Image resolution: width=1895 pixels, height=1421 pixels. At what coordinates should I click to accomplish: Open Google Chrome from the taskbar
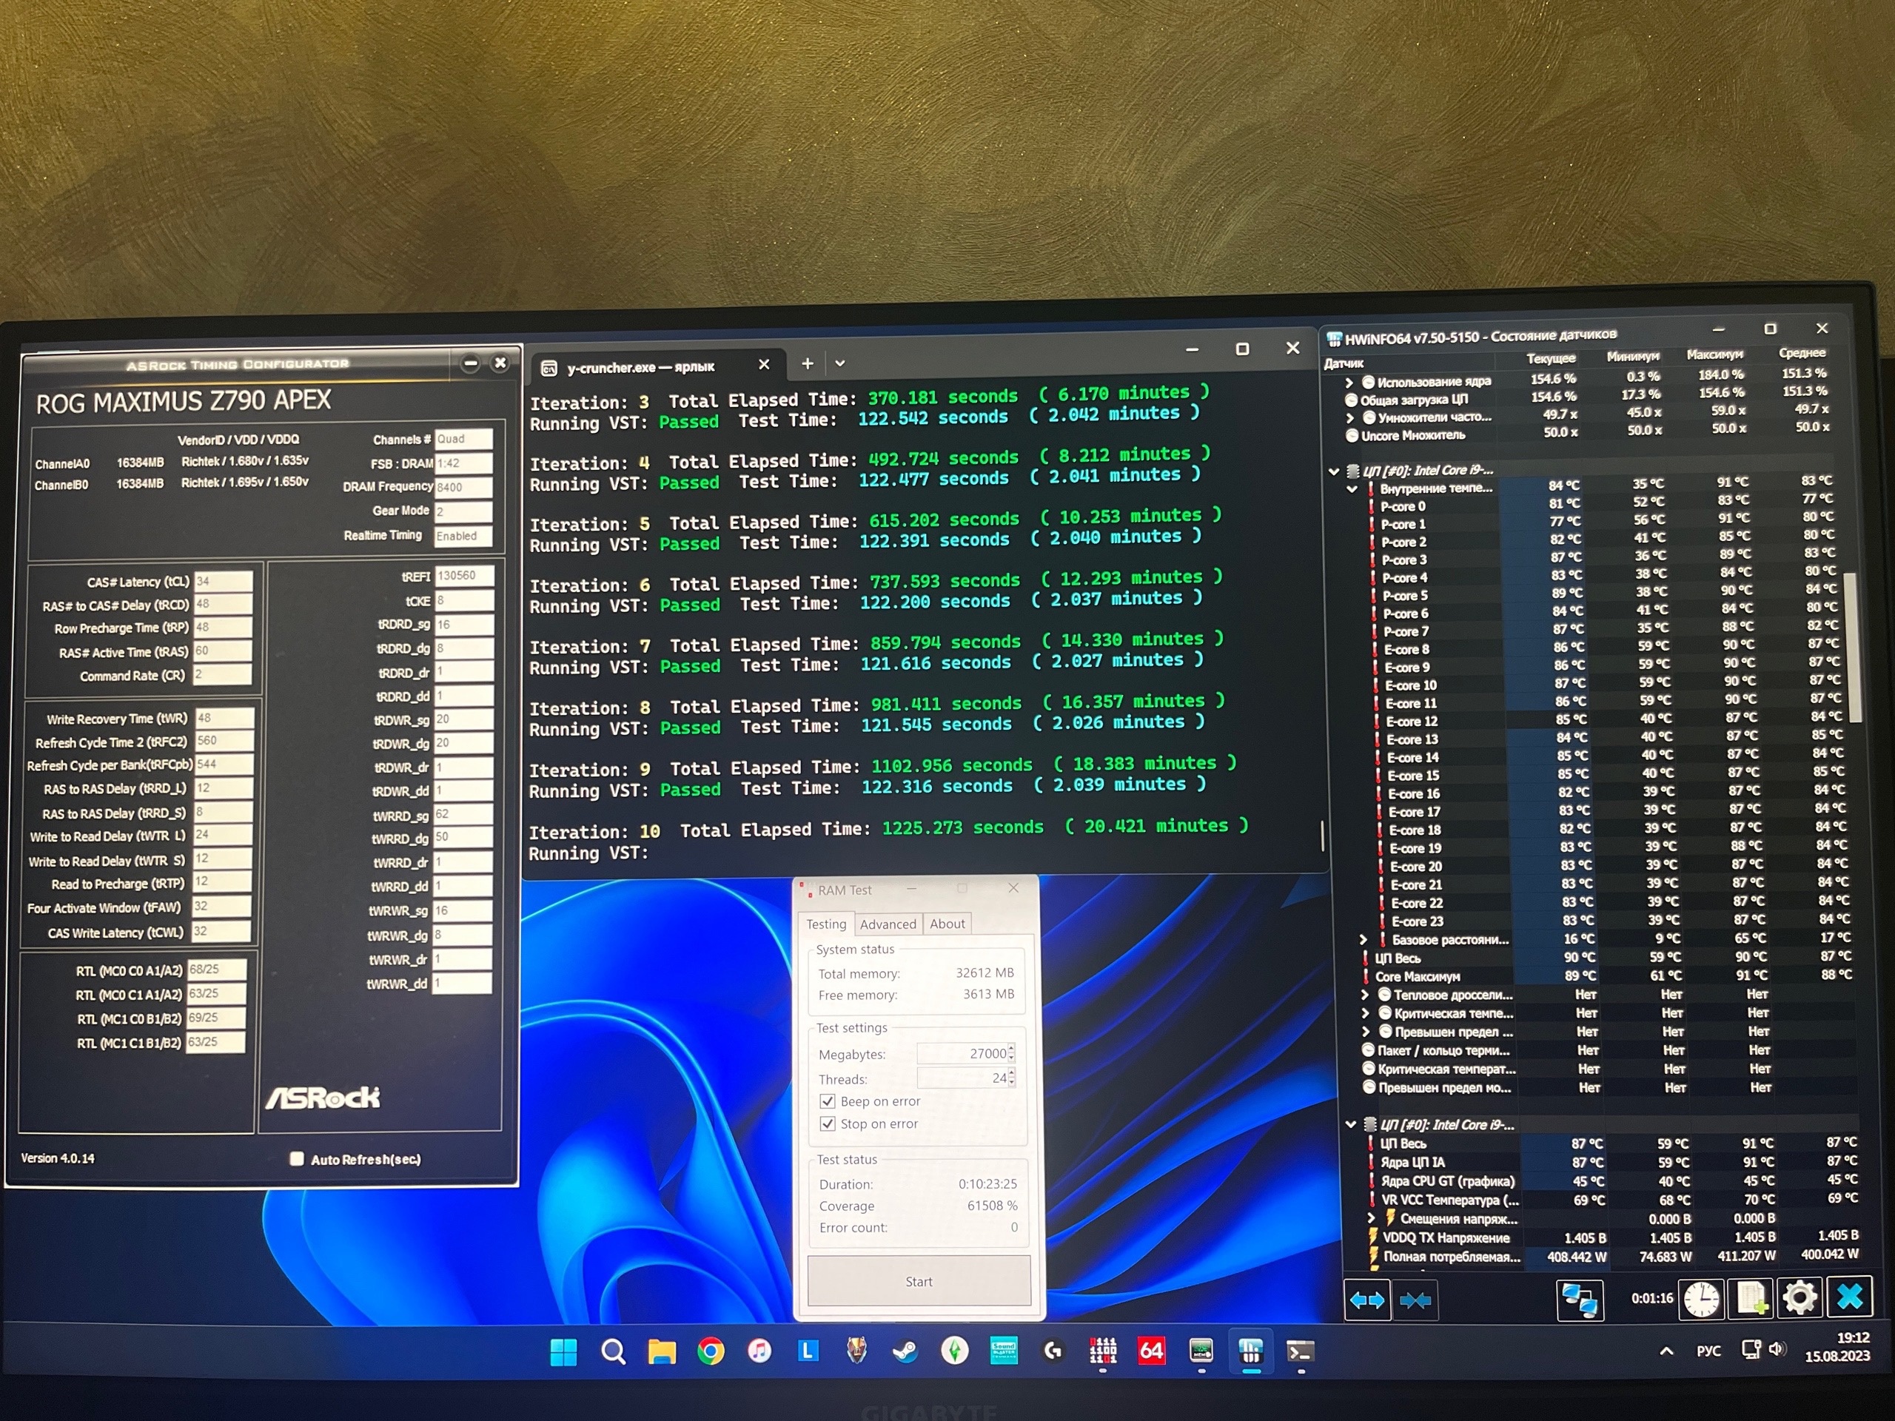coord(710,1351)
